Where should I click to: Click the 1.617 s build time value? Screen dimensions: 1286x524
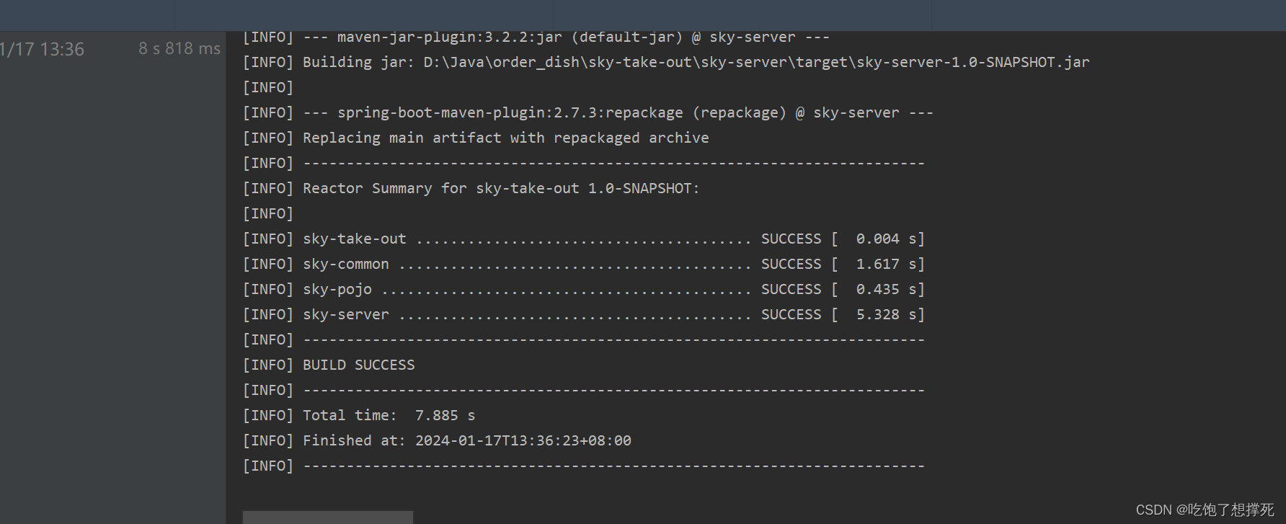pos(878,264)
